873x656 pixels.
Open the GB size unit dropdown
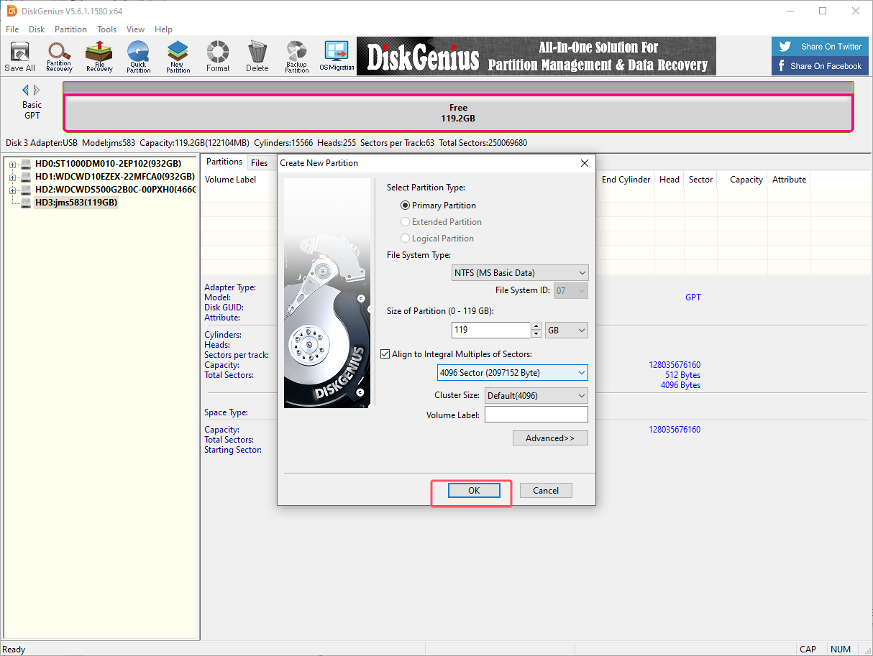tap(566, 330)
